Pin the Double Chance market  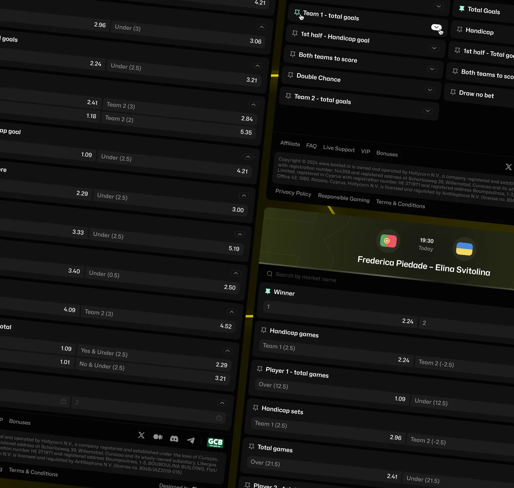(291, 75)
